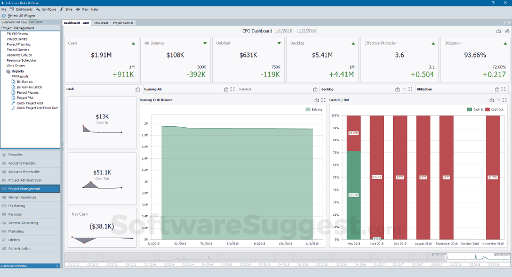Open dashboard filter settings icon in header
The height and width of the screenshot is (277, 512).
pos(506,31)
